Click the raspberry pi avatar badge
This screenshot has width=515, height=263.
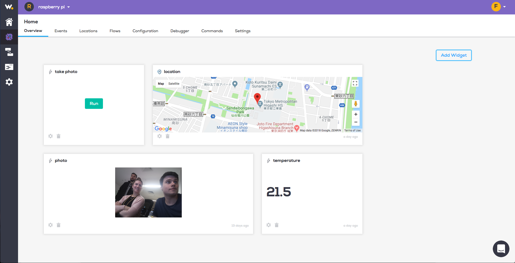coord(29,7)
